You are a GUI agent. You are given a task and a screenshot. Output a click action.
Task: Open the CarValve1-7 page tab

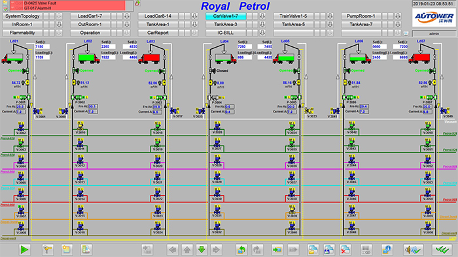(x=226, y=16)
